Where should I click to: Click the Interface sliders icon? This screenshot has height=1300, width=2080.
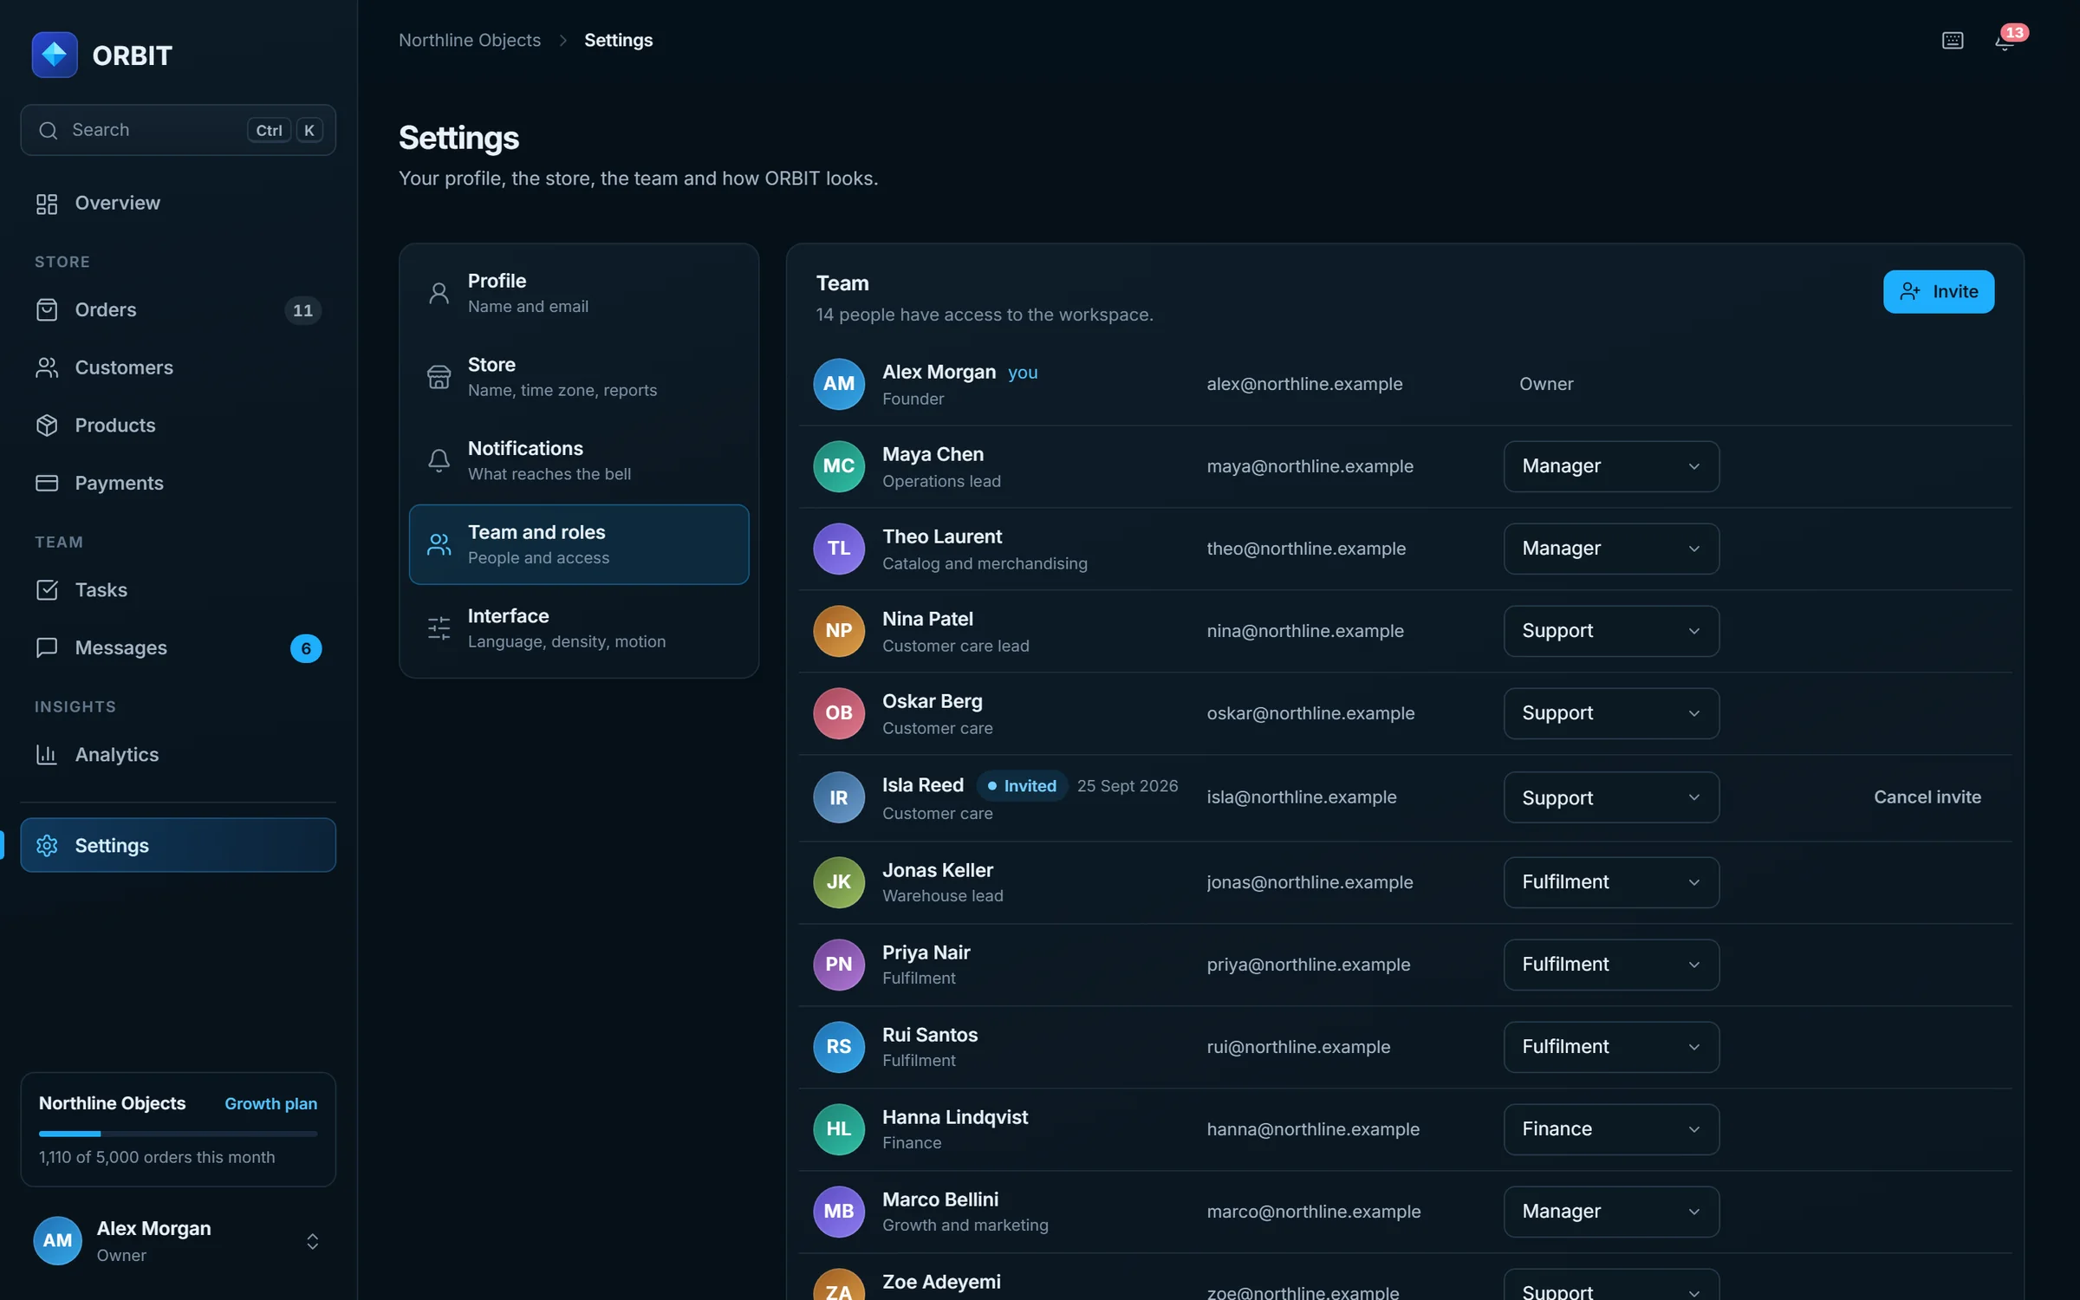pos(439,628)
